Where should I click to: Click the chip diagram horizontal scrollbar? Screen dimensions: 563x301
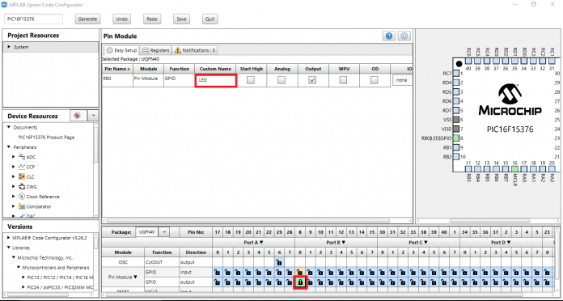489,221
